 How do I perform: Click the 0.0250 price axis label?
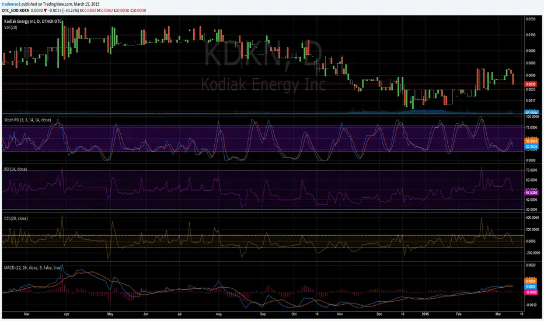point(531,19)
